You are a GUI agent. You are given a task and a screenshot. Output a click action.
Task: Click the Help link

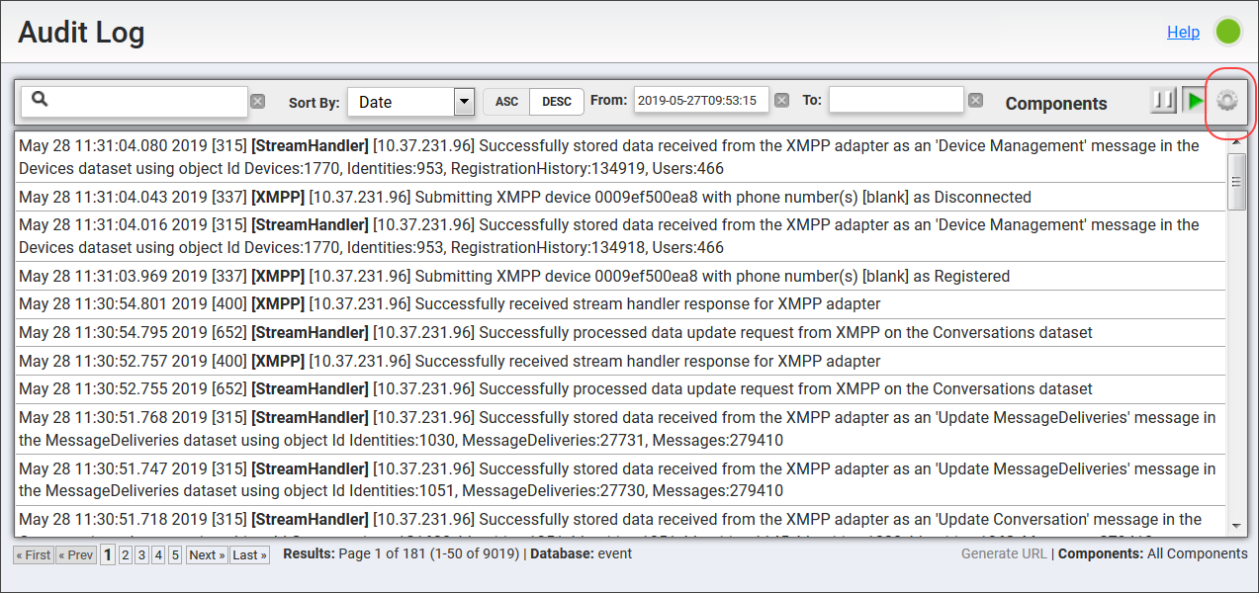pos(1183,32)
